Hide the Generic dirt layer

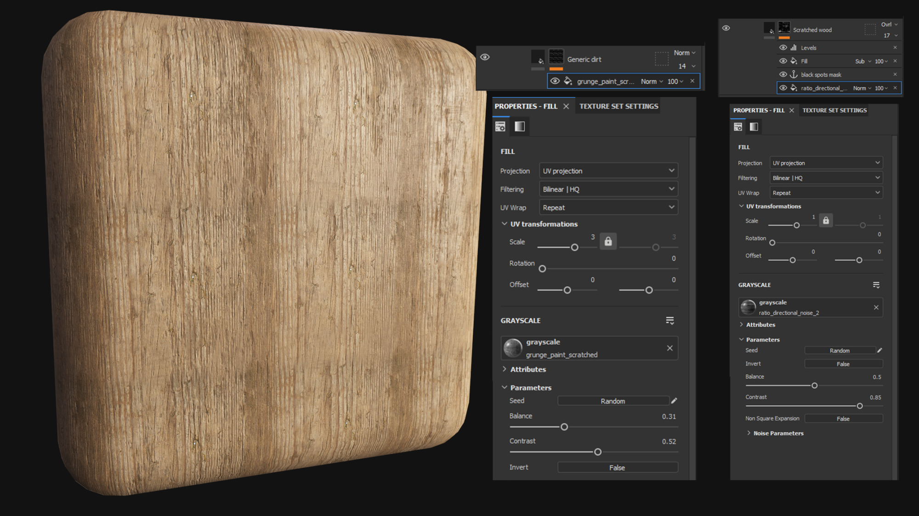click(484, 57)
